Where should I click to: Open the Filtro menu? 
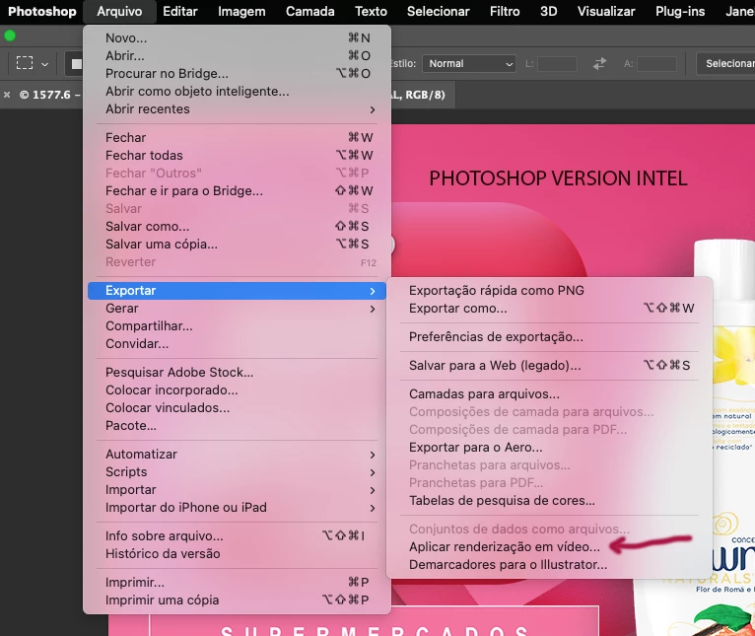[x=505, y=12]
